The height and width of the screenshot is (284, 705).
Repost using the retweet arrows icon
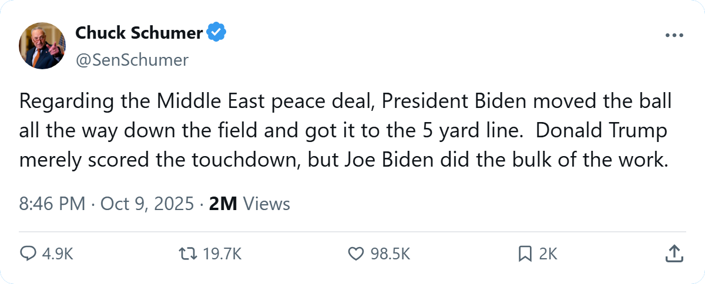click(x=187, y=253)
